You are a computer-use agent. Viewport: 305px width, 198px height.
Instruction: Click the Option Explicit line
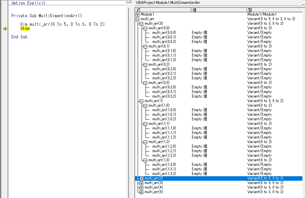(28, 3)
